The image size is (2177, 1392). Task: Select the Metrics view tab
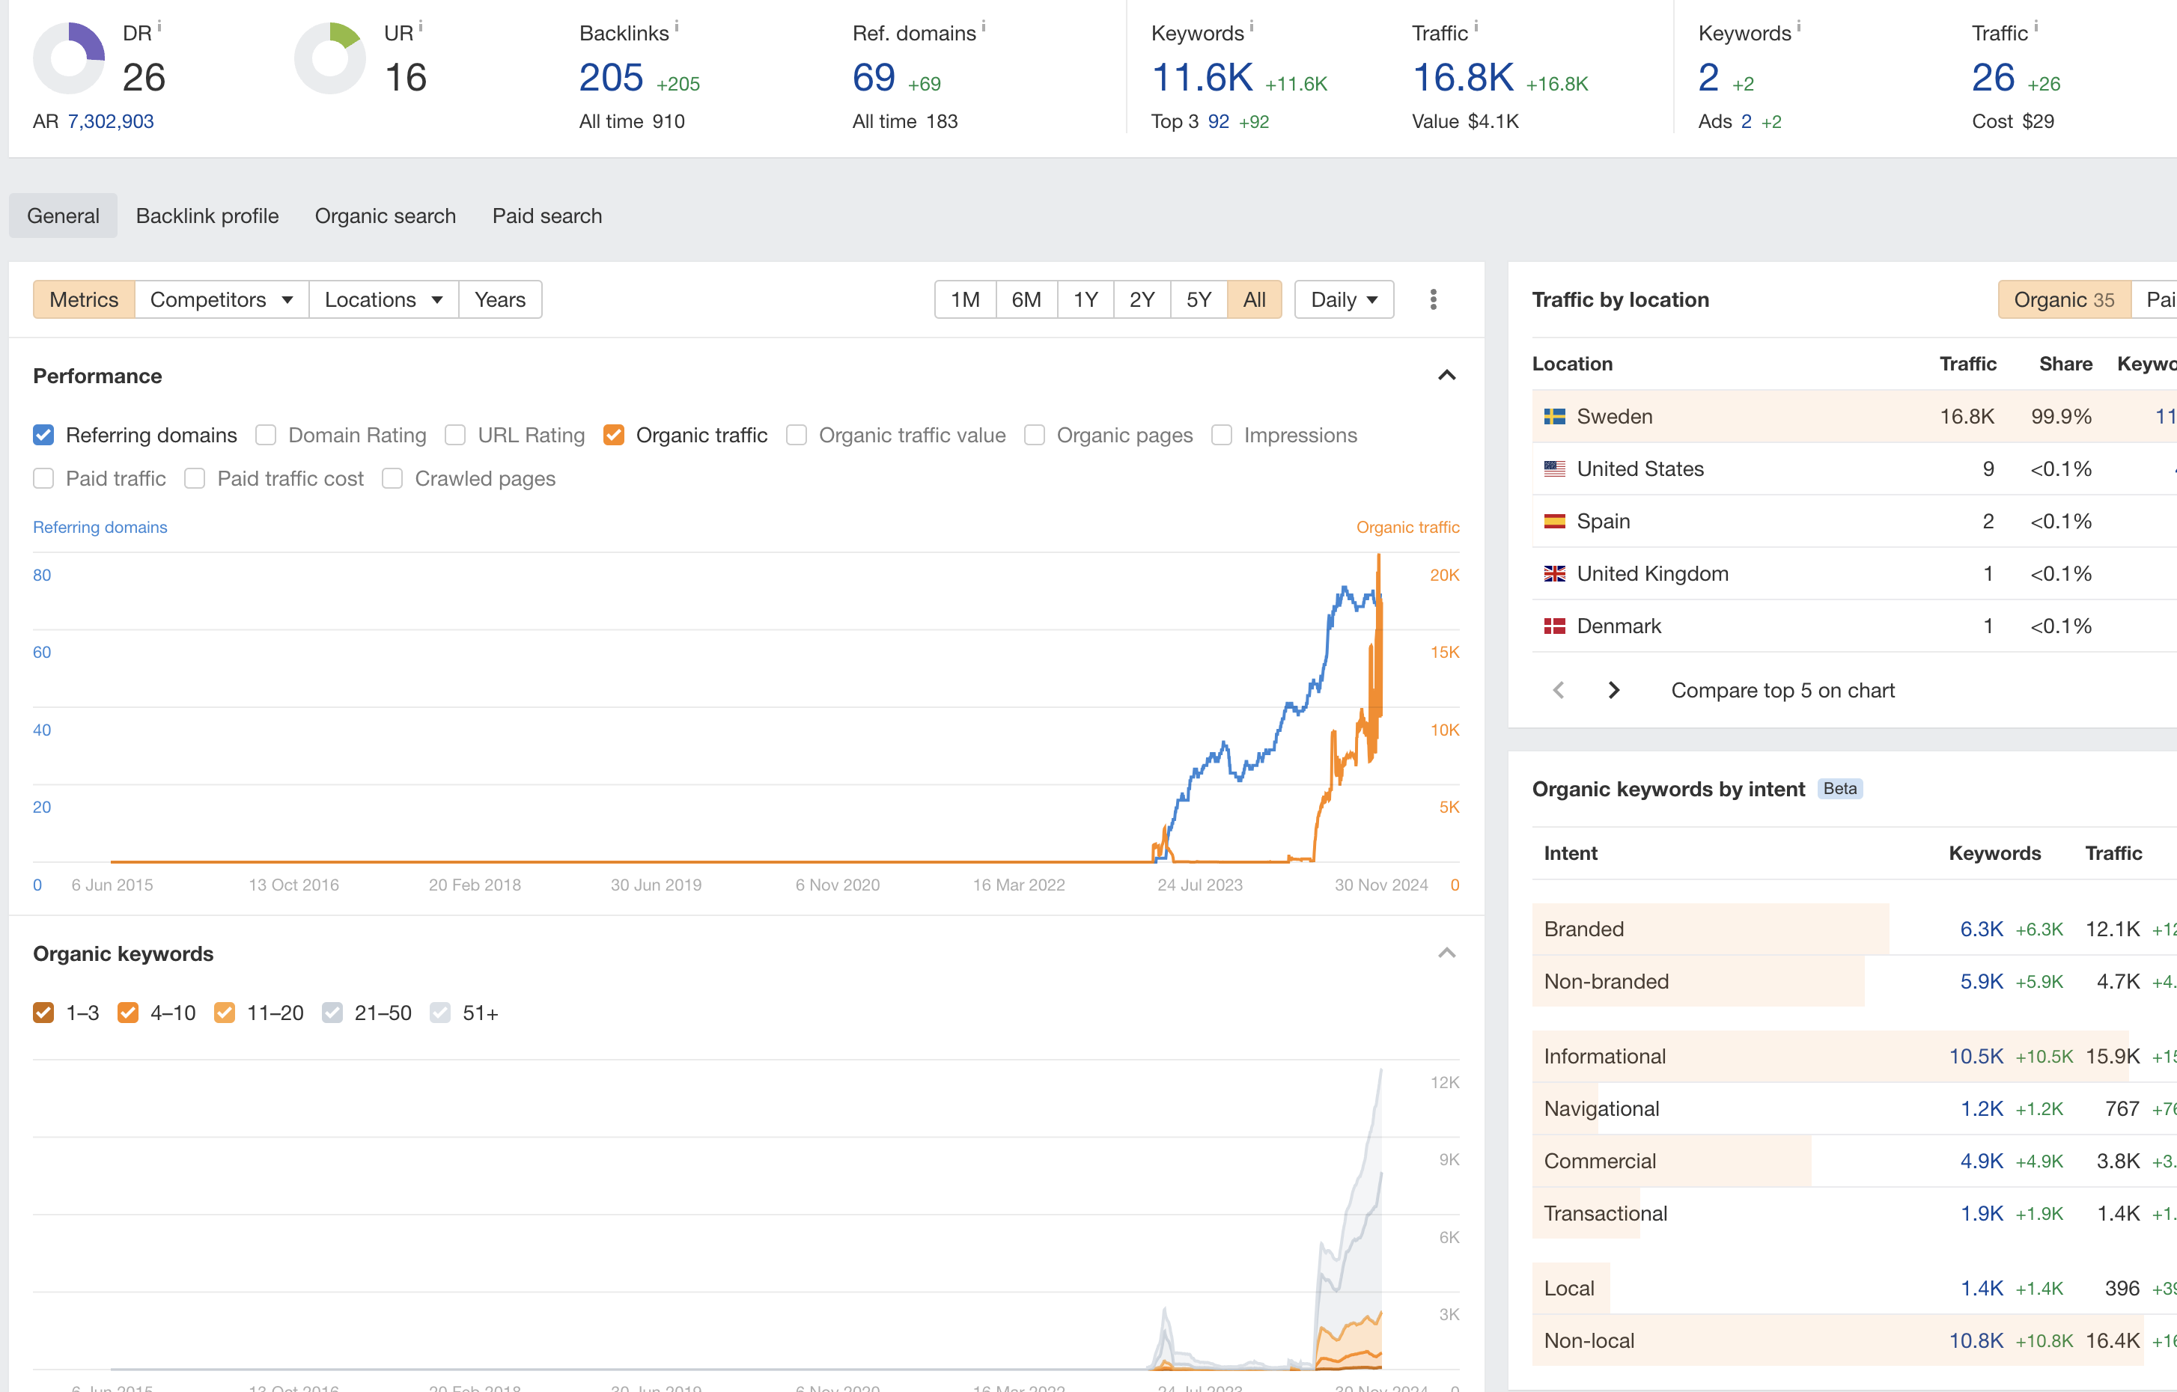pos(84,299)
